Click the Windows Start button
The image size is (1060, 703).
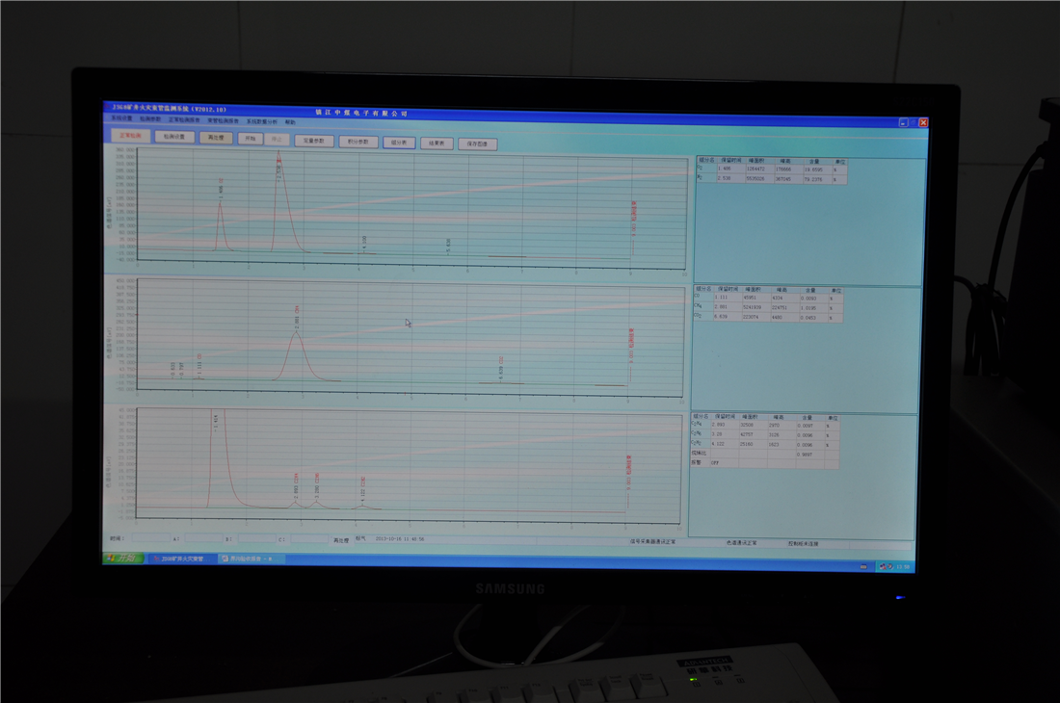coord(123,558)
